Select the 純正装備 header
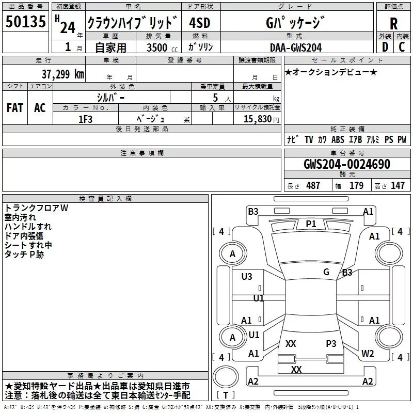The height and width of the screenshot is (413, 413). pos(347,129)
